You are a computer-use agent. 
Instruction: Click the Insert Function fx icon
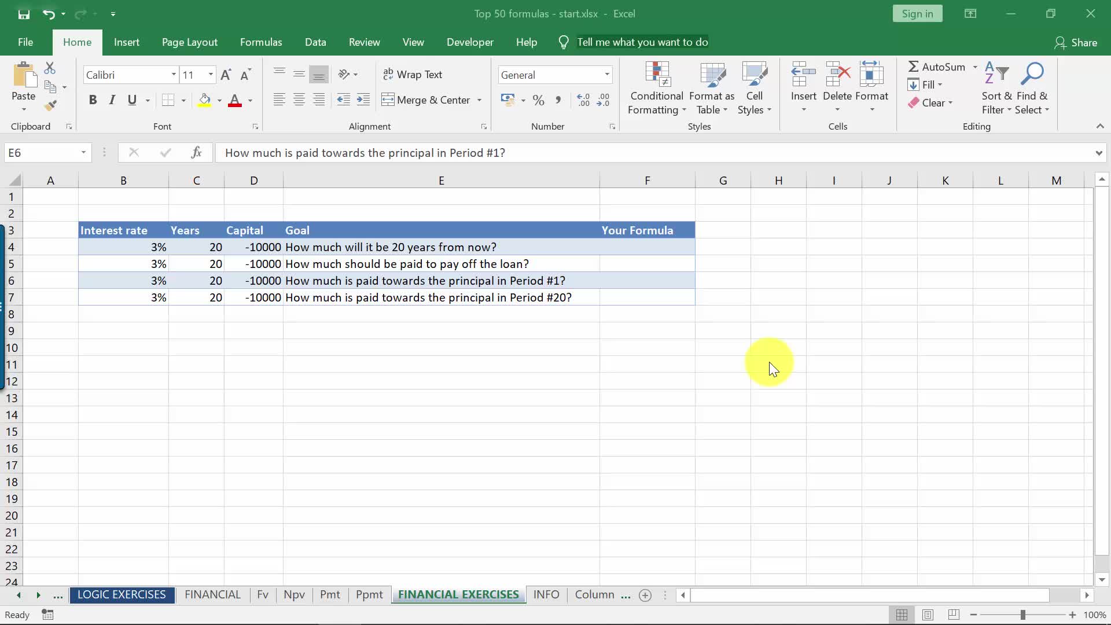[x=196, y=153]
